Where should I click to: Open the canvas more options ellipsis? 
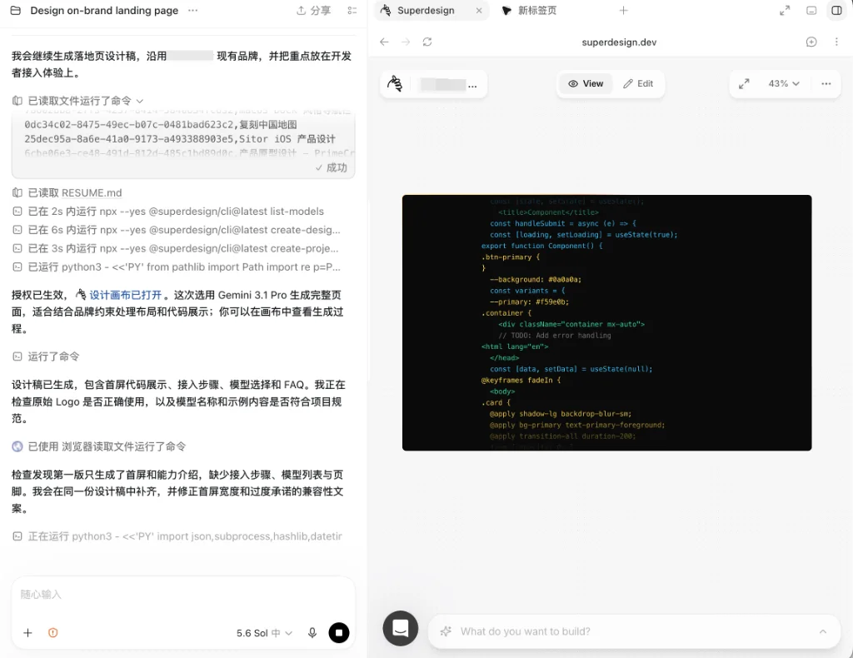(x=826, y=84)
